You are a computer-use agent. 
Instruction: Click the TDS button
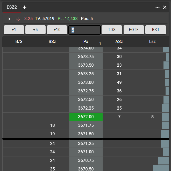(112, 30)
